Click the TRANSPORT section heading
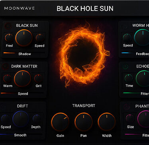149x145 pixels. point(84,106)
